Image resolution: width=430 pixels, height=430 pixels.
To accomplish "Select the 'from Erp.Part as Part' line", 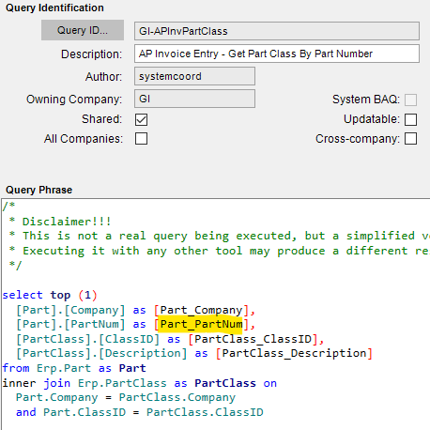I will pos(74,368).
